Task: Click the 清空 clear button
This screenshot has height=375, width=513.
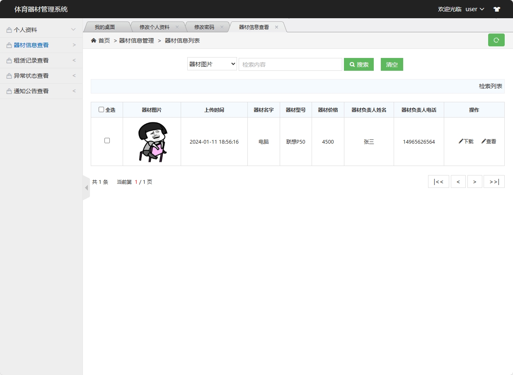Action: (x=391, y=64)
